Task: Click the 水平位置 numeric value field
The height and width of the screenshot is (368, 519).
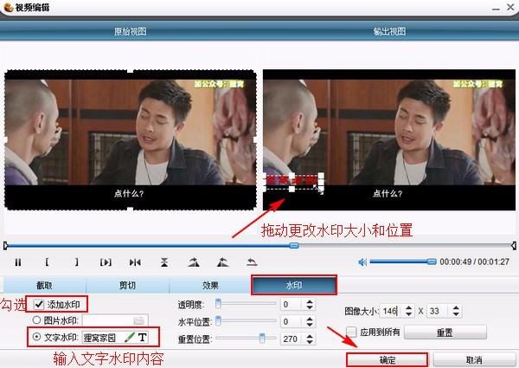Action: click(x=292, y=321)
